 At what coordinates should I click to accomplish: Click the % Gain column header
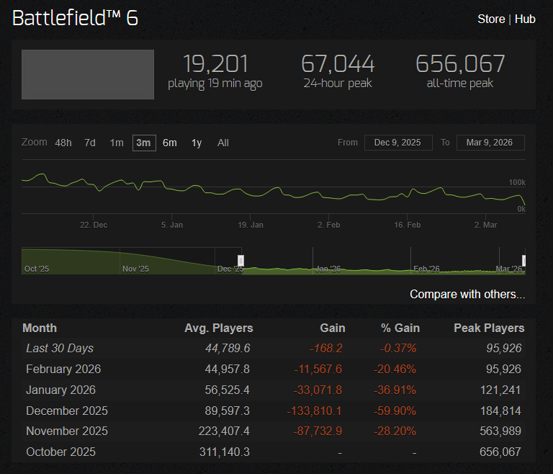pyautogui.click(x=400, y=328)
